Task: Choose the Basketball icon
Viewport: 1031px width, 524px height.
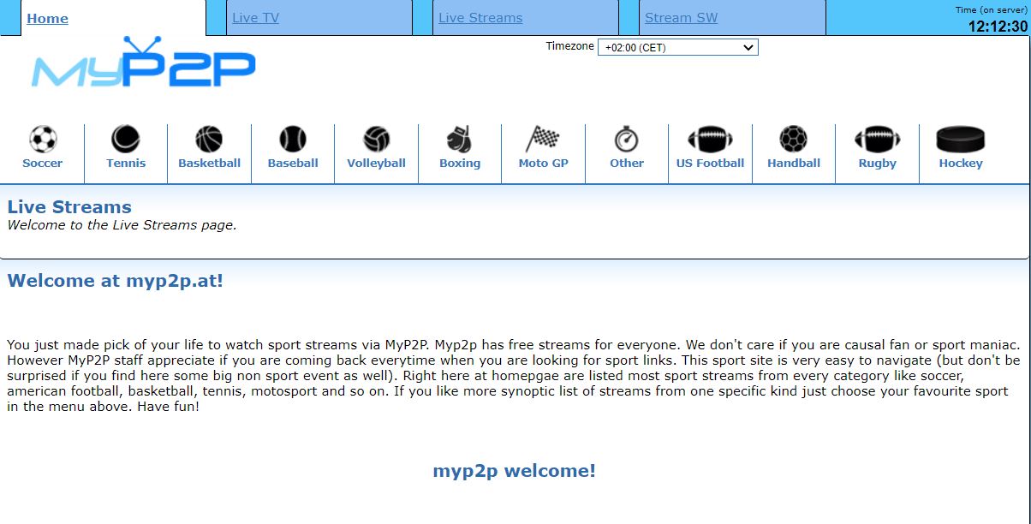Action: tap(209, 139)
